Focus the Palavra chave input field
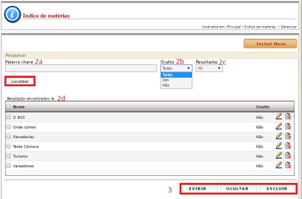The image size is (302, 199). tap(81, 68)
